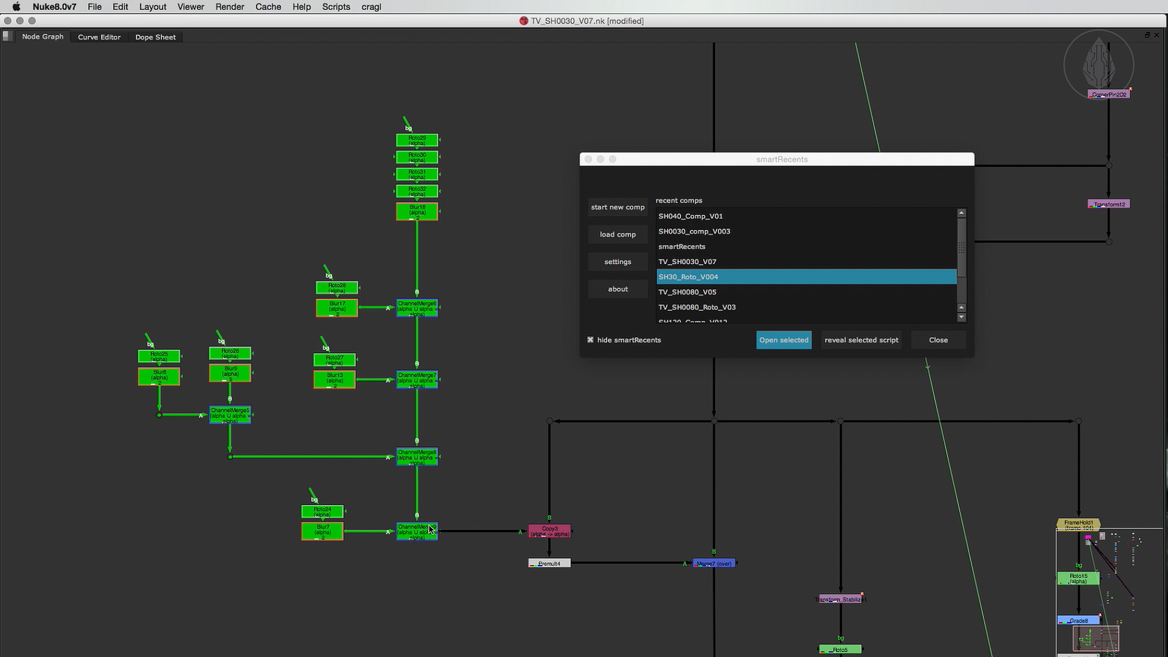Screen dimensions: 1168x657
Task: Select TV_SH0080_Roto_V03 in recent comps
Action: point(807,307)
